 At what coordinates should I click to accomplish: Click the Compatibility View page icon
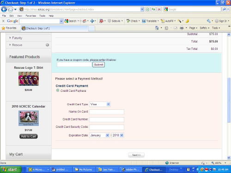coord(147,9)
